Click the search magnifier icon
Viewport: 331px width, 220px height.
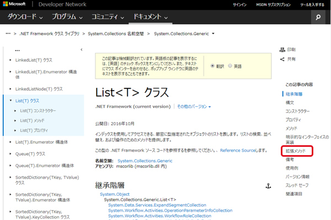point(318,17)
